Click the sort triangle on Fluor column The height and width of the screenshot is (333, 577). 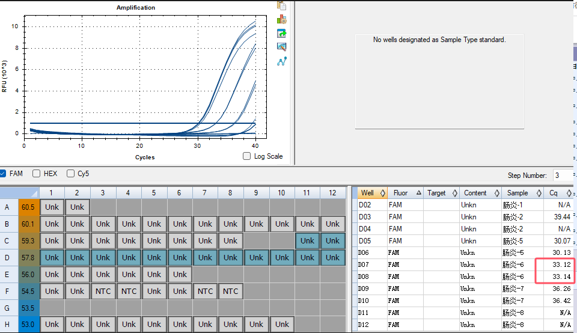click(419, 193)
